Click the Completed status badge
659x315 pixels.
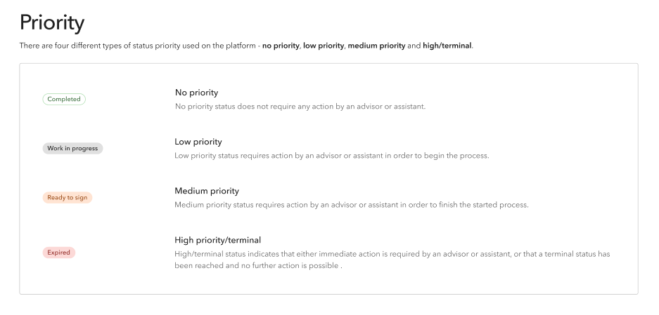pos(64,100)
